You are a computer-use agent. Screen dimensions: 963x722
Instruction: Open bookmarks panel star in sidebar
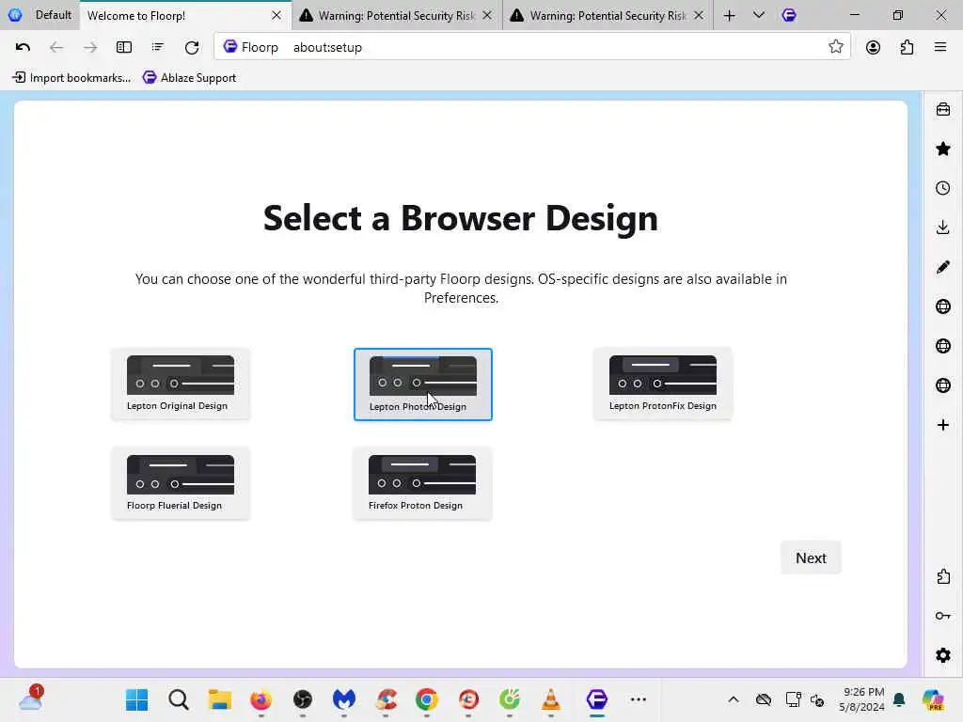tap(943, 149)
